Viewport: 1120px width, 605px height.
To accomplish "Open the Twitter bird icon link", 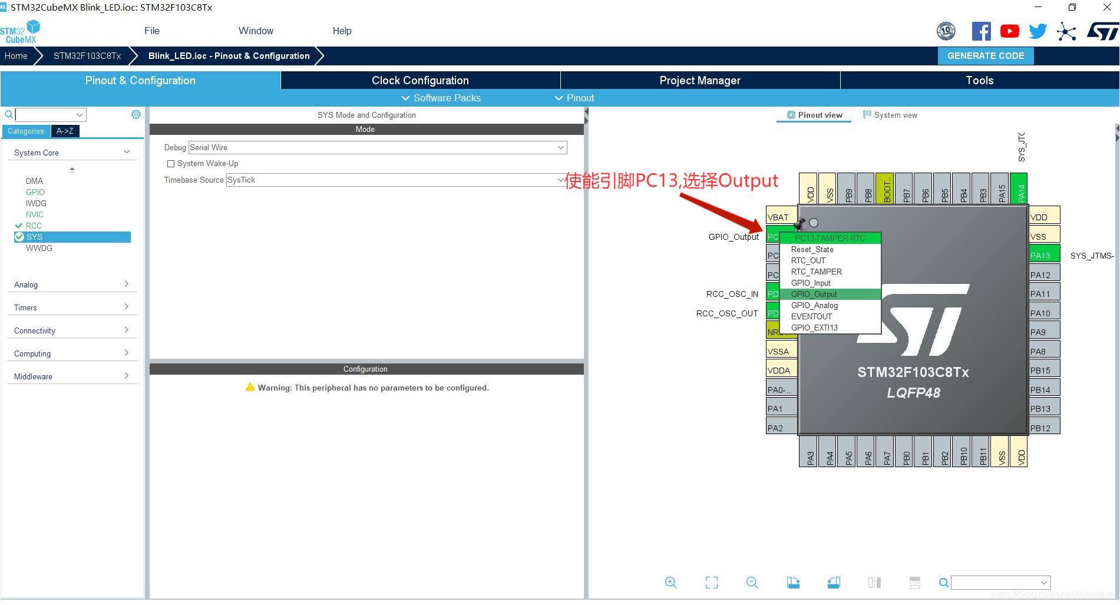I will click(x=1038, y=31).
